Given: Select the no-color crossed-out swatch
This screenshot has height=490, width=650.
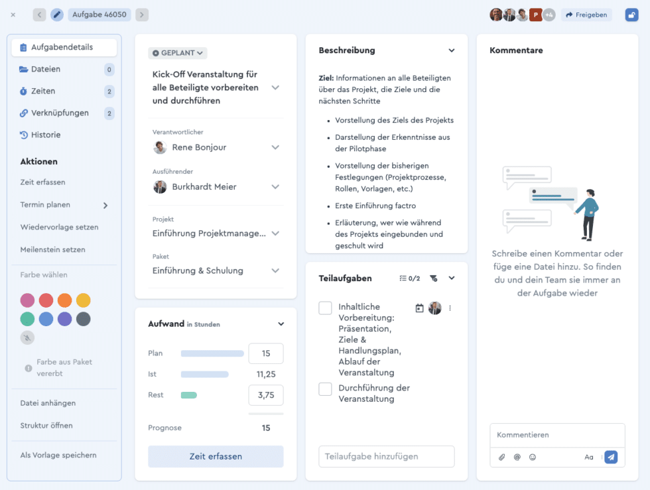Looking at the screenshot, I should click(x=27, y=338).
